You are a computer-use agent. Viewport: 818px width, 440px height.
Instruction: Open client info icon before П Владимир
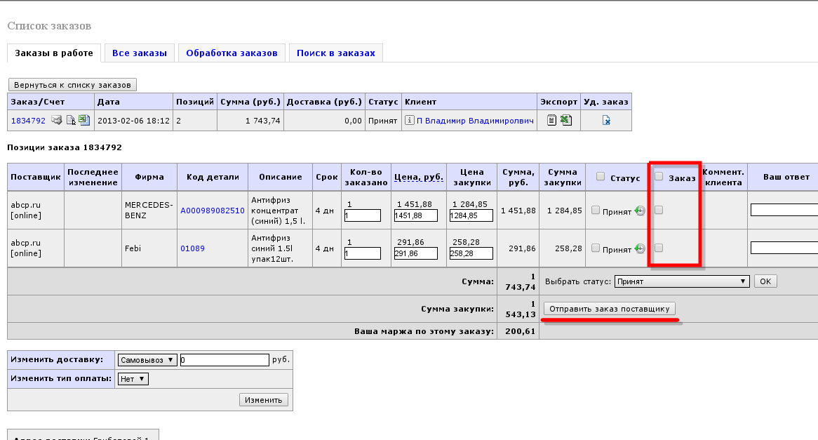(x=410, y=120)
